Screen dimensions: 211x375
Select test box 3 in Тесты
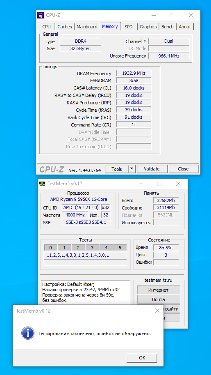click(x=92, y=248)
